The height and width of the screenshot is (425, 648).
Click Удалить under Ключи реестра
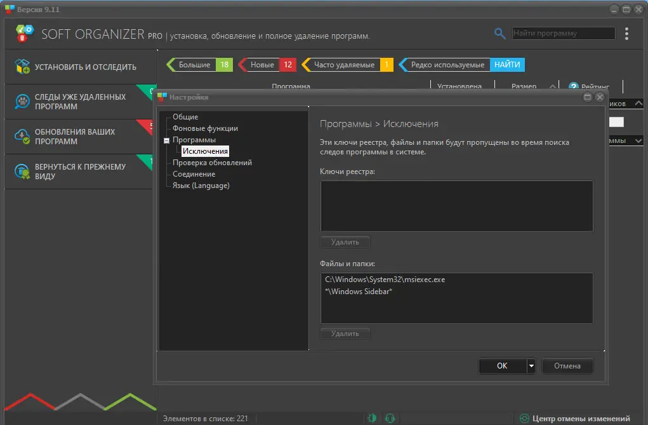(345, 242)
